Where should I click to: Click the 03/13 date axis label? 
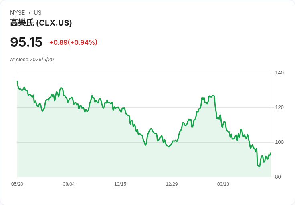223,184
